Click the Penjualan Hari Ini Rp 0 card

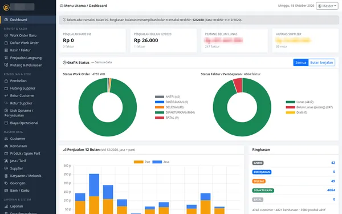pyautogui.click(x=92, y=41)
